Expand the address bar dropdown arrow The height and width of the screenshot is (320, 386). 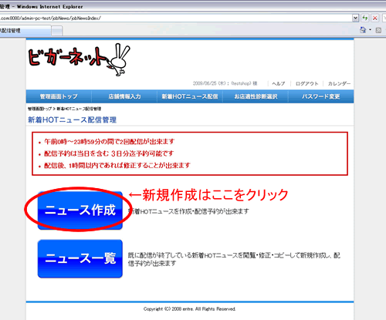355,18
